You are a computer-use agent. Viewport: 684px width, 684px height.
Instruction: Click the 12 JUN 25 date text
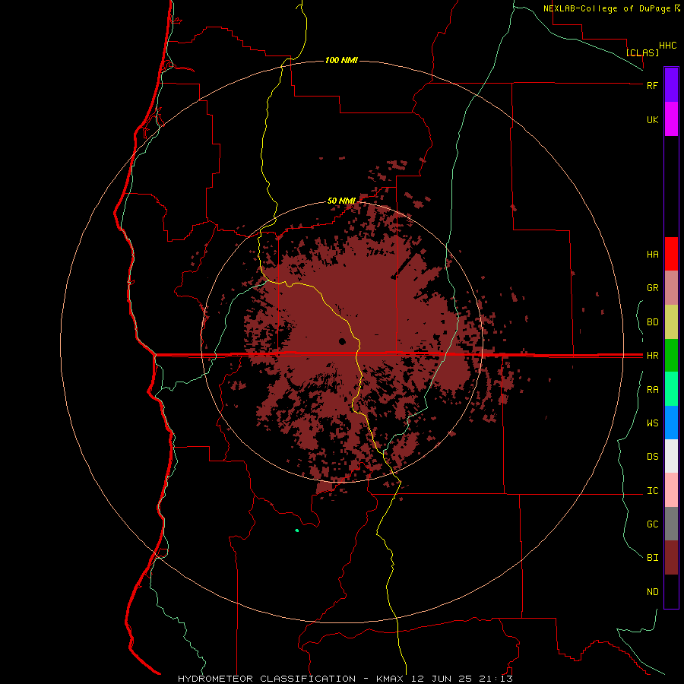click(x=441, y=679)
